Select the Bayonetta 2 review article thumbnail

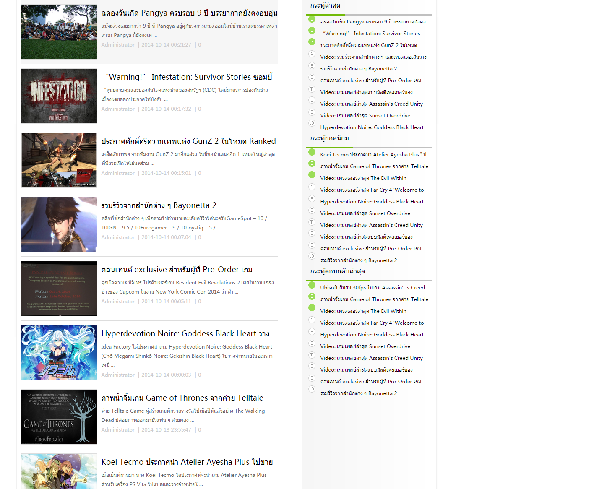click(59, 224)
